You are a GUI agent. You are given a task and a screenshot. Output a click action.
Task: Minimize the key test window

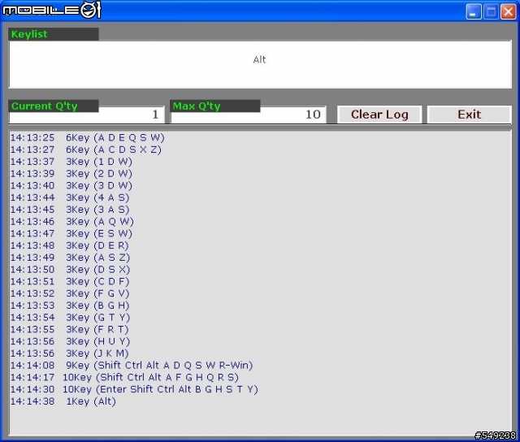point(473,11)
